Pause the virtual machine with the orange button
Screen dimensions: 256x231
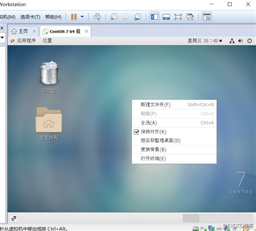pyautogui.click(x=74, y=17)
